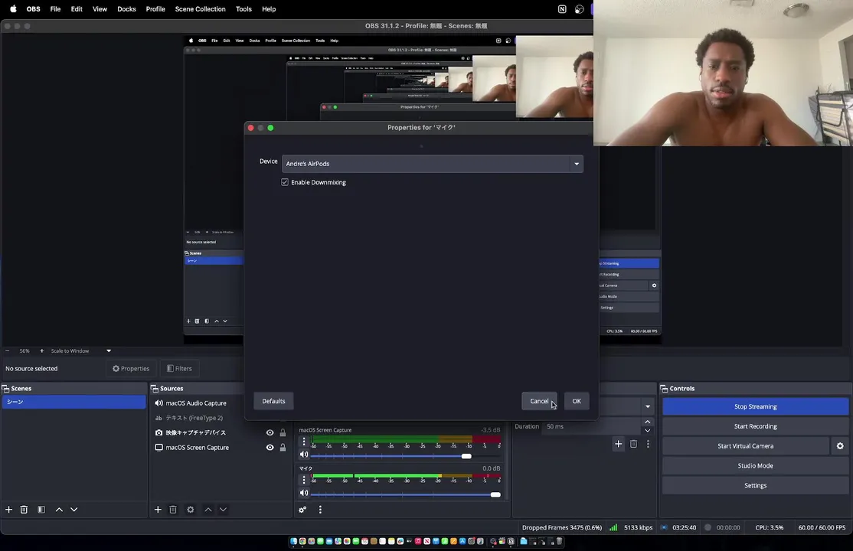Decrease transition duration with down arrow
This screenshot has width=853, height=551.
coord(647,431)
